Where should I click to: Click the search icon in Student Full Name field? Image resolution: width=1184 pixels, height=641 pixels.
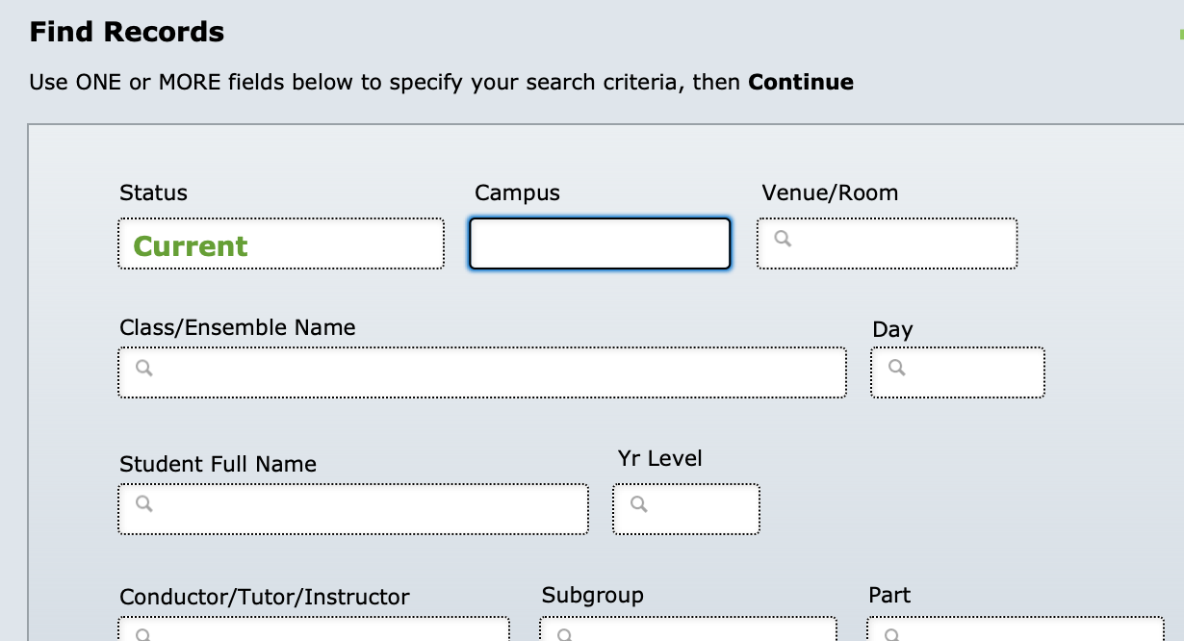tap(144, 503)
